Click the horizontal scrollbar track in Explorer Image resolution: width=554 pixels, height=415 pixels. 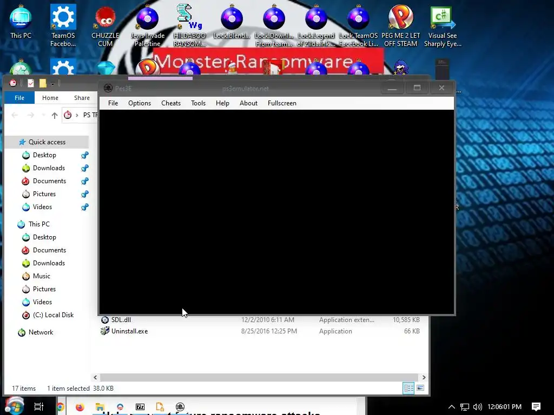tap(259, 377)
